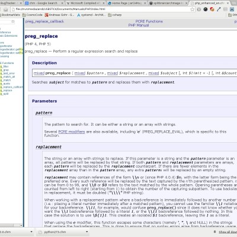
Task: Select the Extensions item in sidebar tree
Action: pos(9,36)
